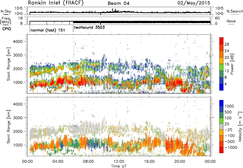243x168 pixels.
Task: Click "Power [dB]" colorbar title
Action: 232,64
